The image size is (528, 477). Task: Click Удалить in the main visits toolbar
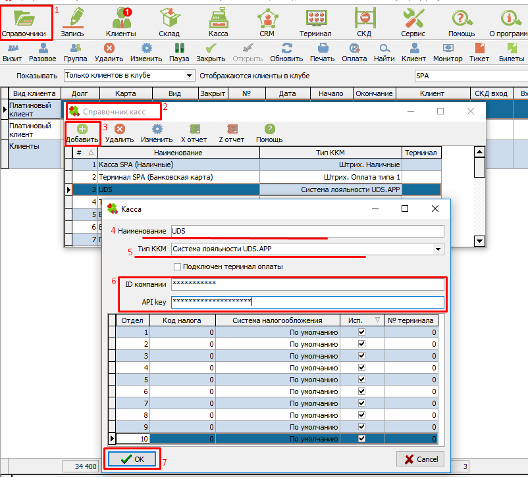coord(109,53)
